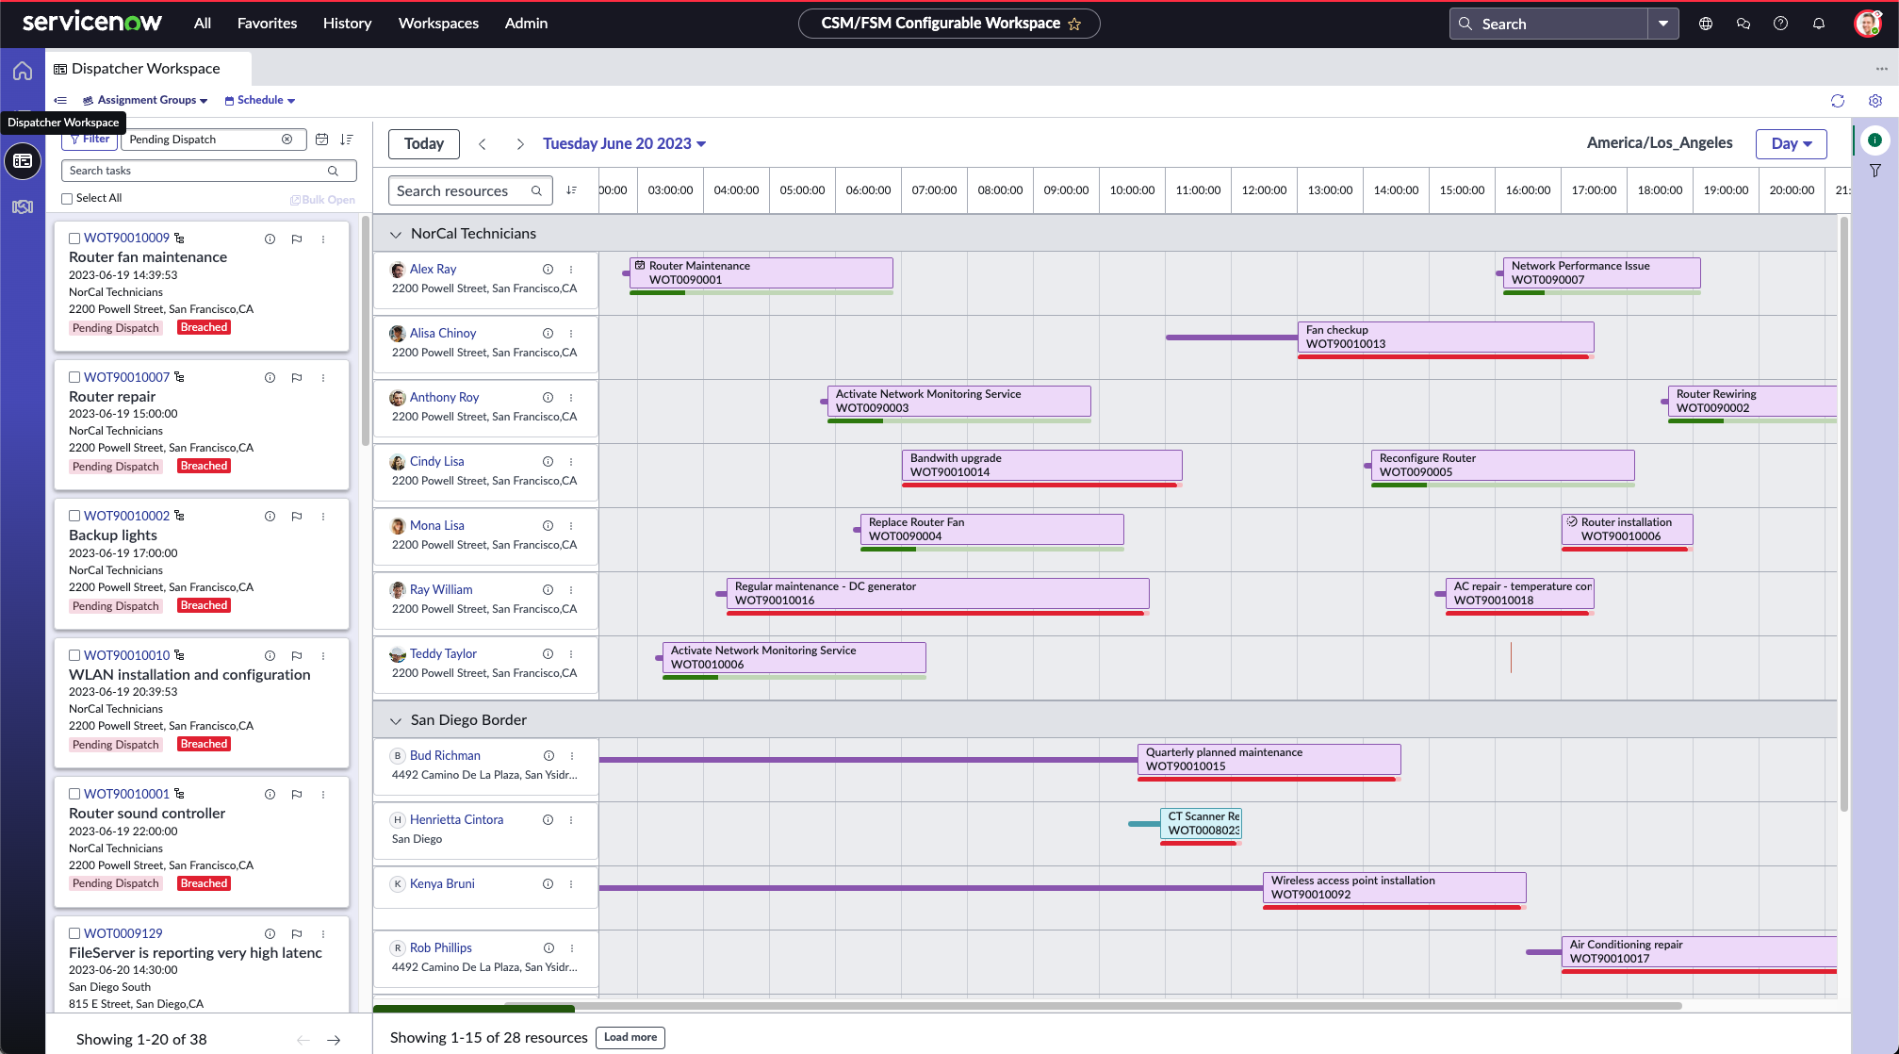The height and width of the screenshot is (1054, 1899).
Task: Open the user profile avatar
Action: tap(1867, 24)
